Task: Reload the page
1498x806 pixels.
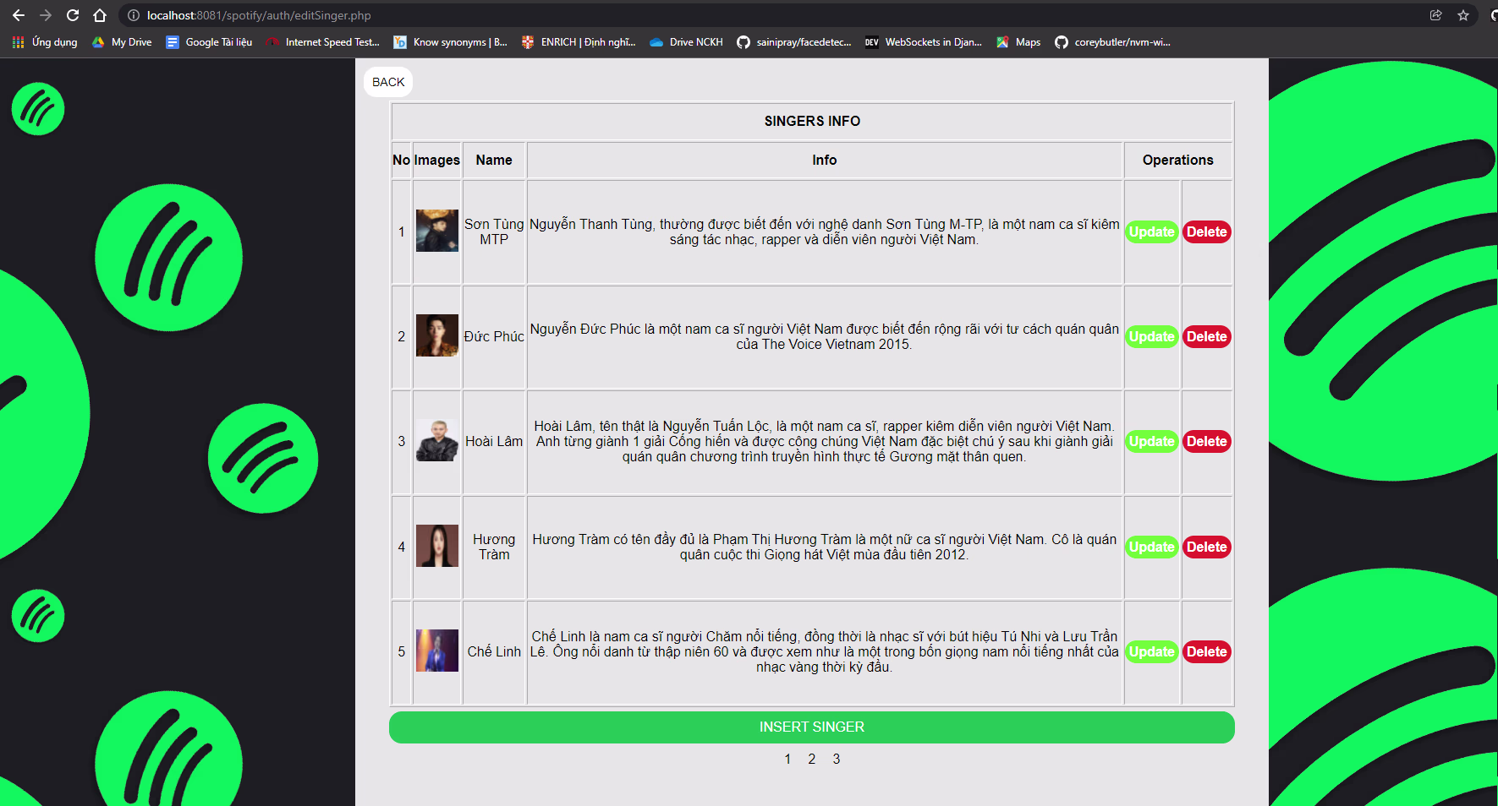Action: pyautogui.click(x=73, y=15)
